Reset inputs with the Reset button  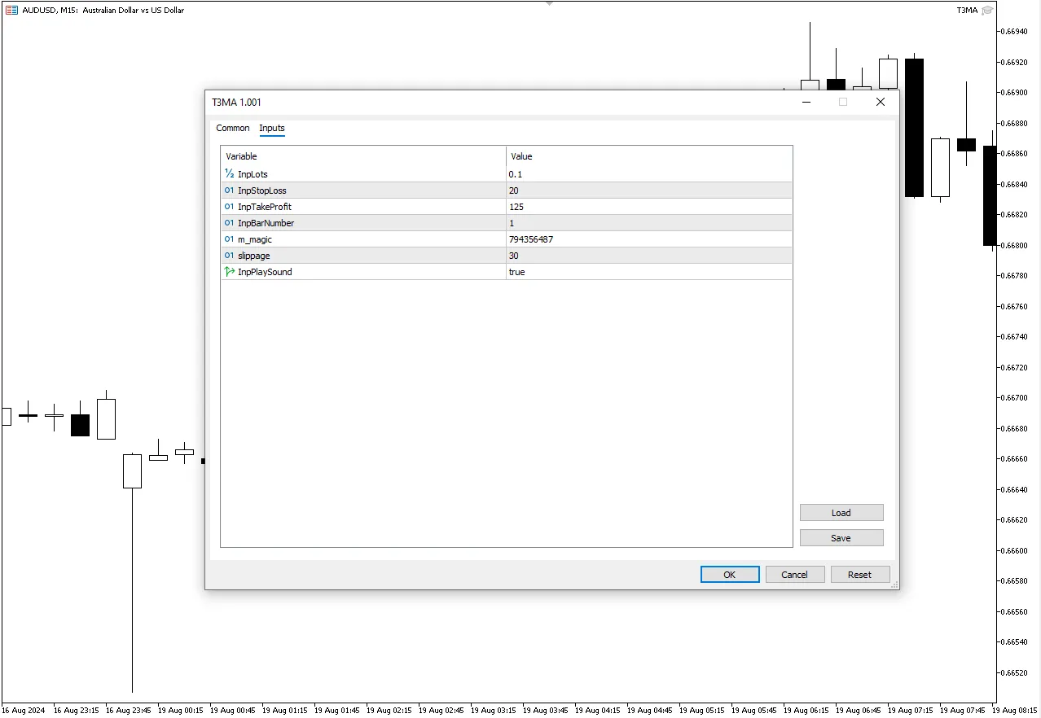pyautogui.click(x=859, y=575)
